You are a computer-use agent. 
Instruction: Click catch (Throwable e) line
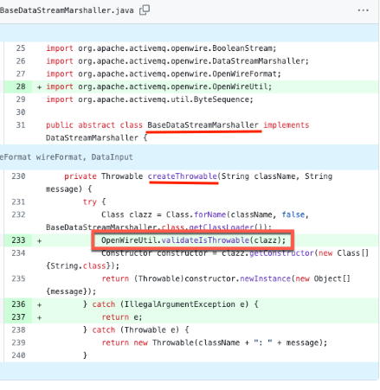click(x=136, y=329)
